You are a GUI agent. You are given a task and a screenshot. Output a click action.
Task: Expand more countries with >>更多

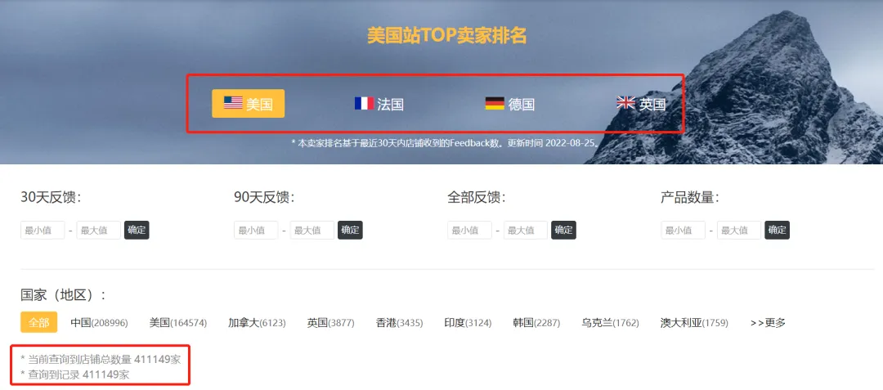click(x=768, y=323)
